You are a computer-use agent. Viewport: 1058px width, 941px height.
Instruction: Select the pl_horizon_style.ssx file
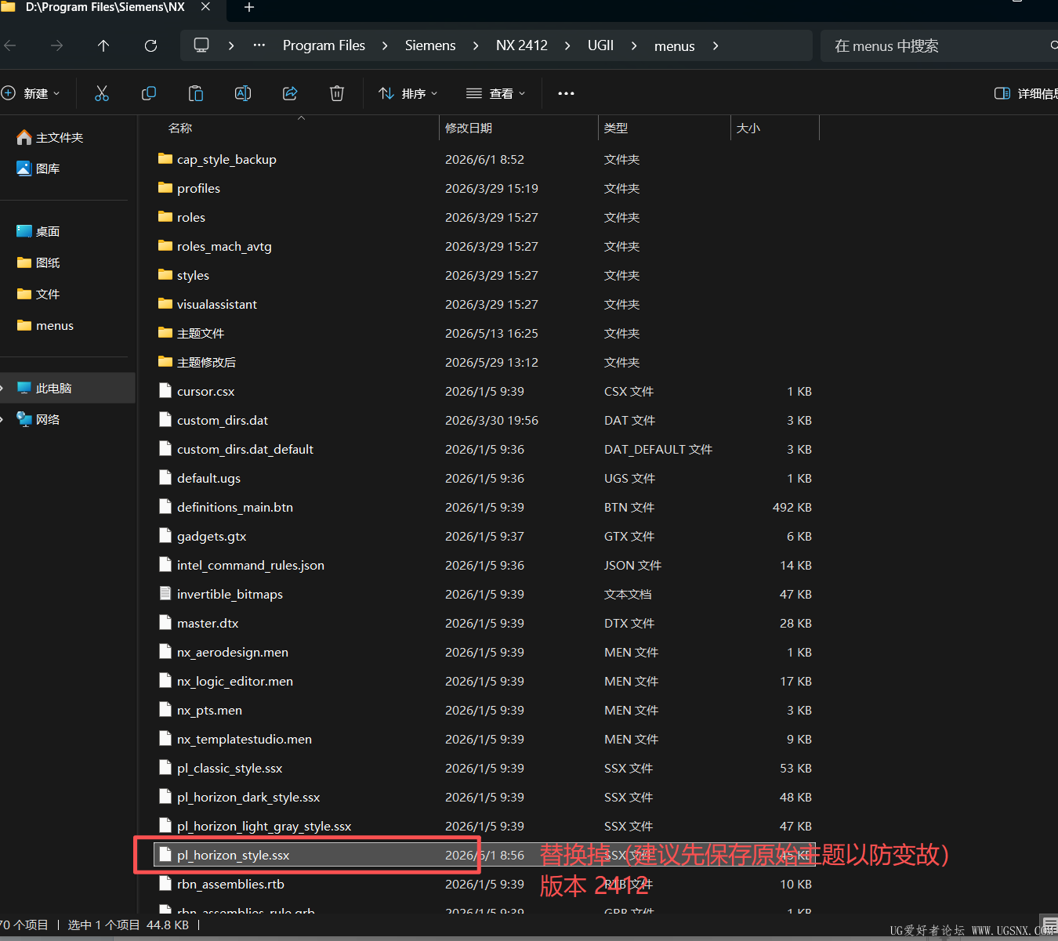tap(484, 855)
